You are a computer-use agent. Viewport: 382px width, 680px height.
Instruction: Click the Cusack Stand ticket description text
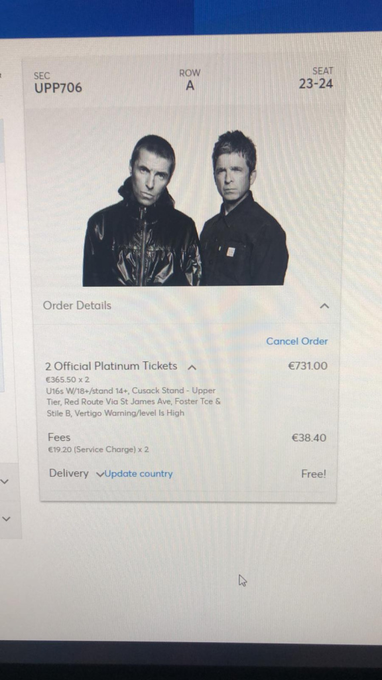point(133,402)
